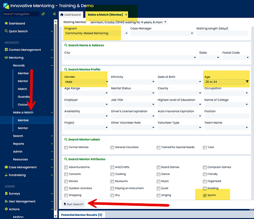The image size is (254, 219).
Task: Enable the Outdoor Activities checkbox
Action: 66,188
